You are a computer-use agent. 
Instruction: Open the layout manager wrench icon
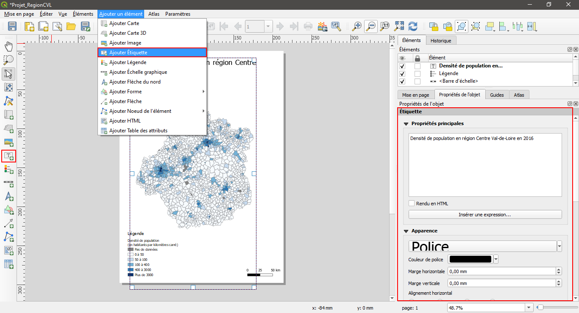coord(57,26)
